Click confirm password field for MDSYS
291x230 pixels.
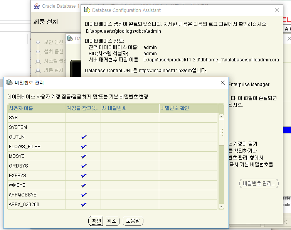pyautogui.click(x=188, y=156)
